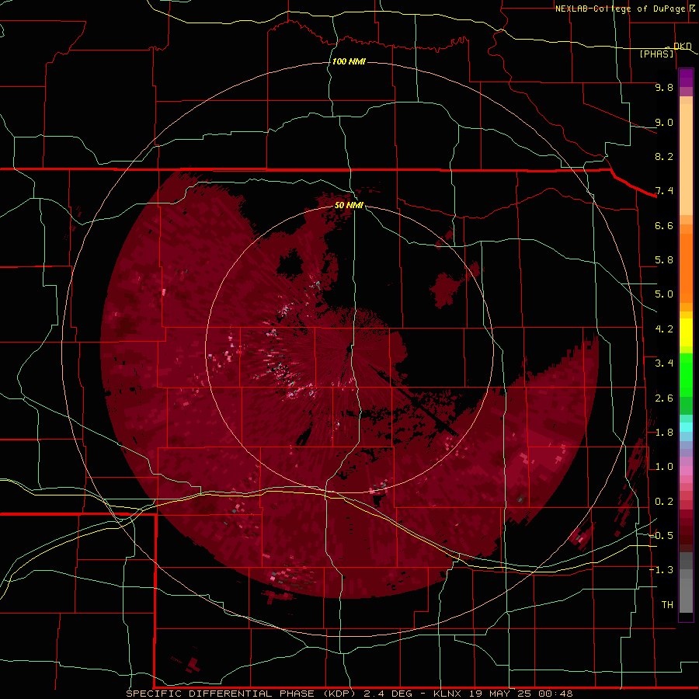Click the SPECIFIC DIFFERENTIAL PHASE (KDP) caption
This screenshot has height=699, width=699.
[x=241, y=694]
